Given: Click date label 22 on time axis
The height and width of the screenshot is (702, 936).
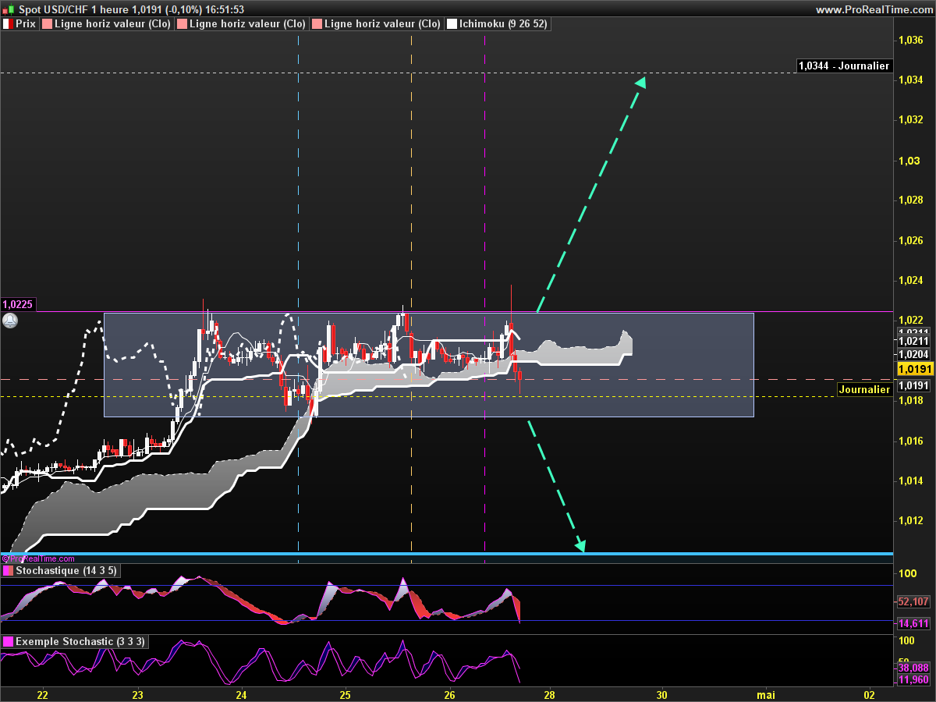Looking at the screenshot, I should tap(42, 694).
